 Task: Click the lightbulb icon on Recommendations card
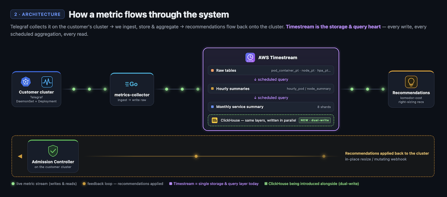coord(411,82)
